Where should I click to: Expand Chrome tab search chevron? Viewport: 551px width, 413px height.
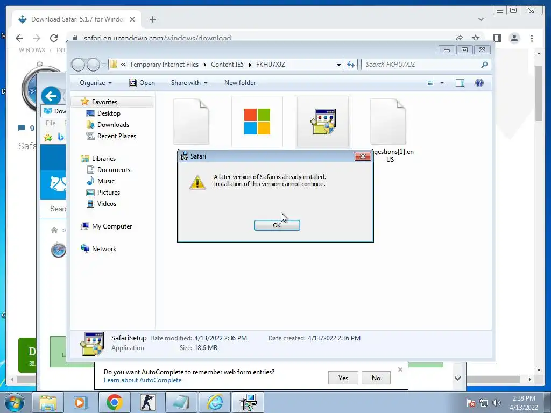481,19
